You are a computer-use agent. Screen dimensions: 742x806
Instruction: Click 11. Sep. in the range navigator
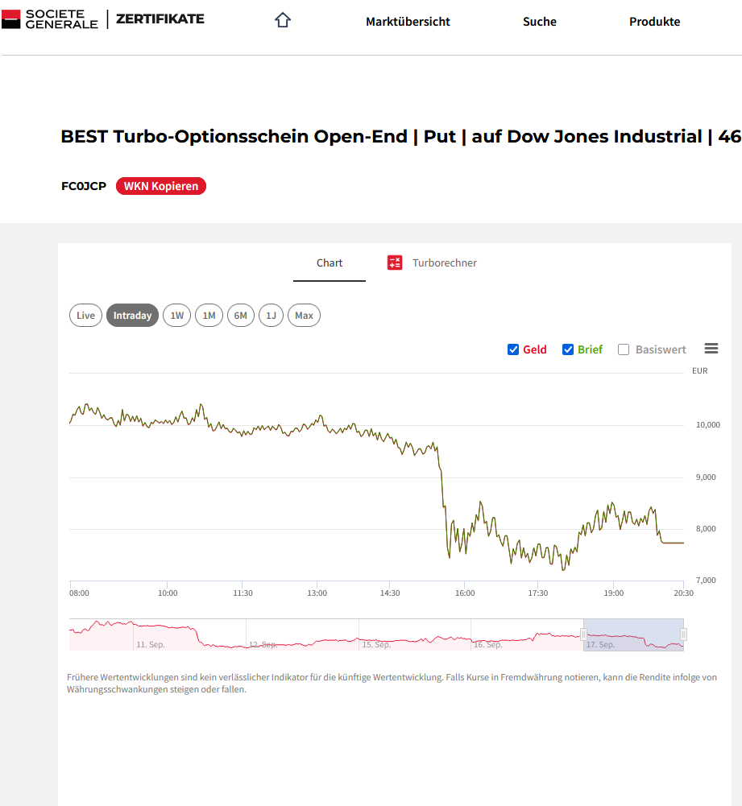151,644
